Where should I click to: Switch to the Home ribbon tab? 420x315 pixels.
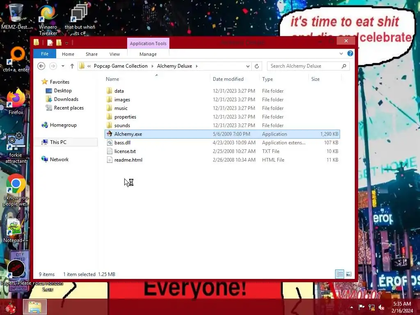pyautogui.click(x=68, y=54)
